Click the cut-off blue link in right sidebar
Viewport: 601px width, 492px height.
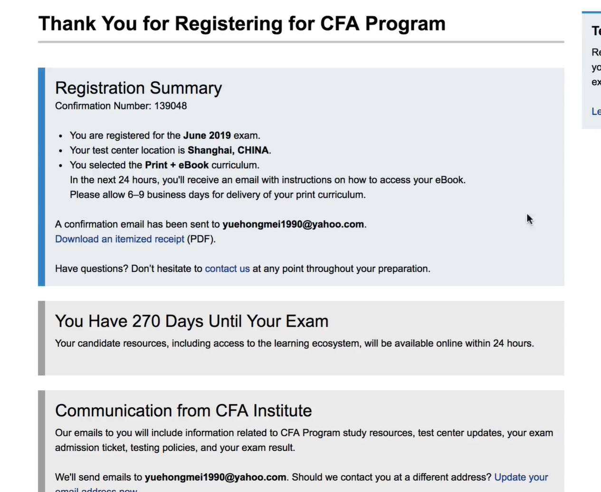tap(596, 111)
